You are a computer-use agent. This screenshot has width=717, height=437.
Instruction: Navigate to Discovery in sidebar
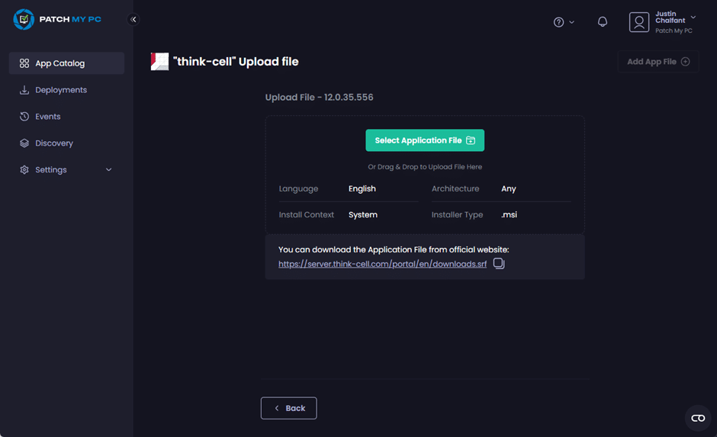tap(53, 143)
